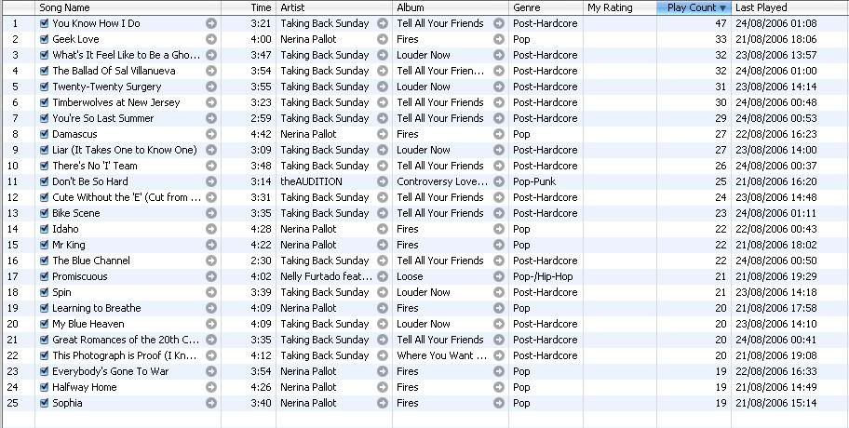The image size is (849, 428).
Task: Click the arrow icon beside Sophia song name
Action: [211, 403]
